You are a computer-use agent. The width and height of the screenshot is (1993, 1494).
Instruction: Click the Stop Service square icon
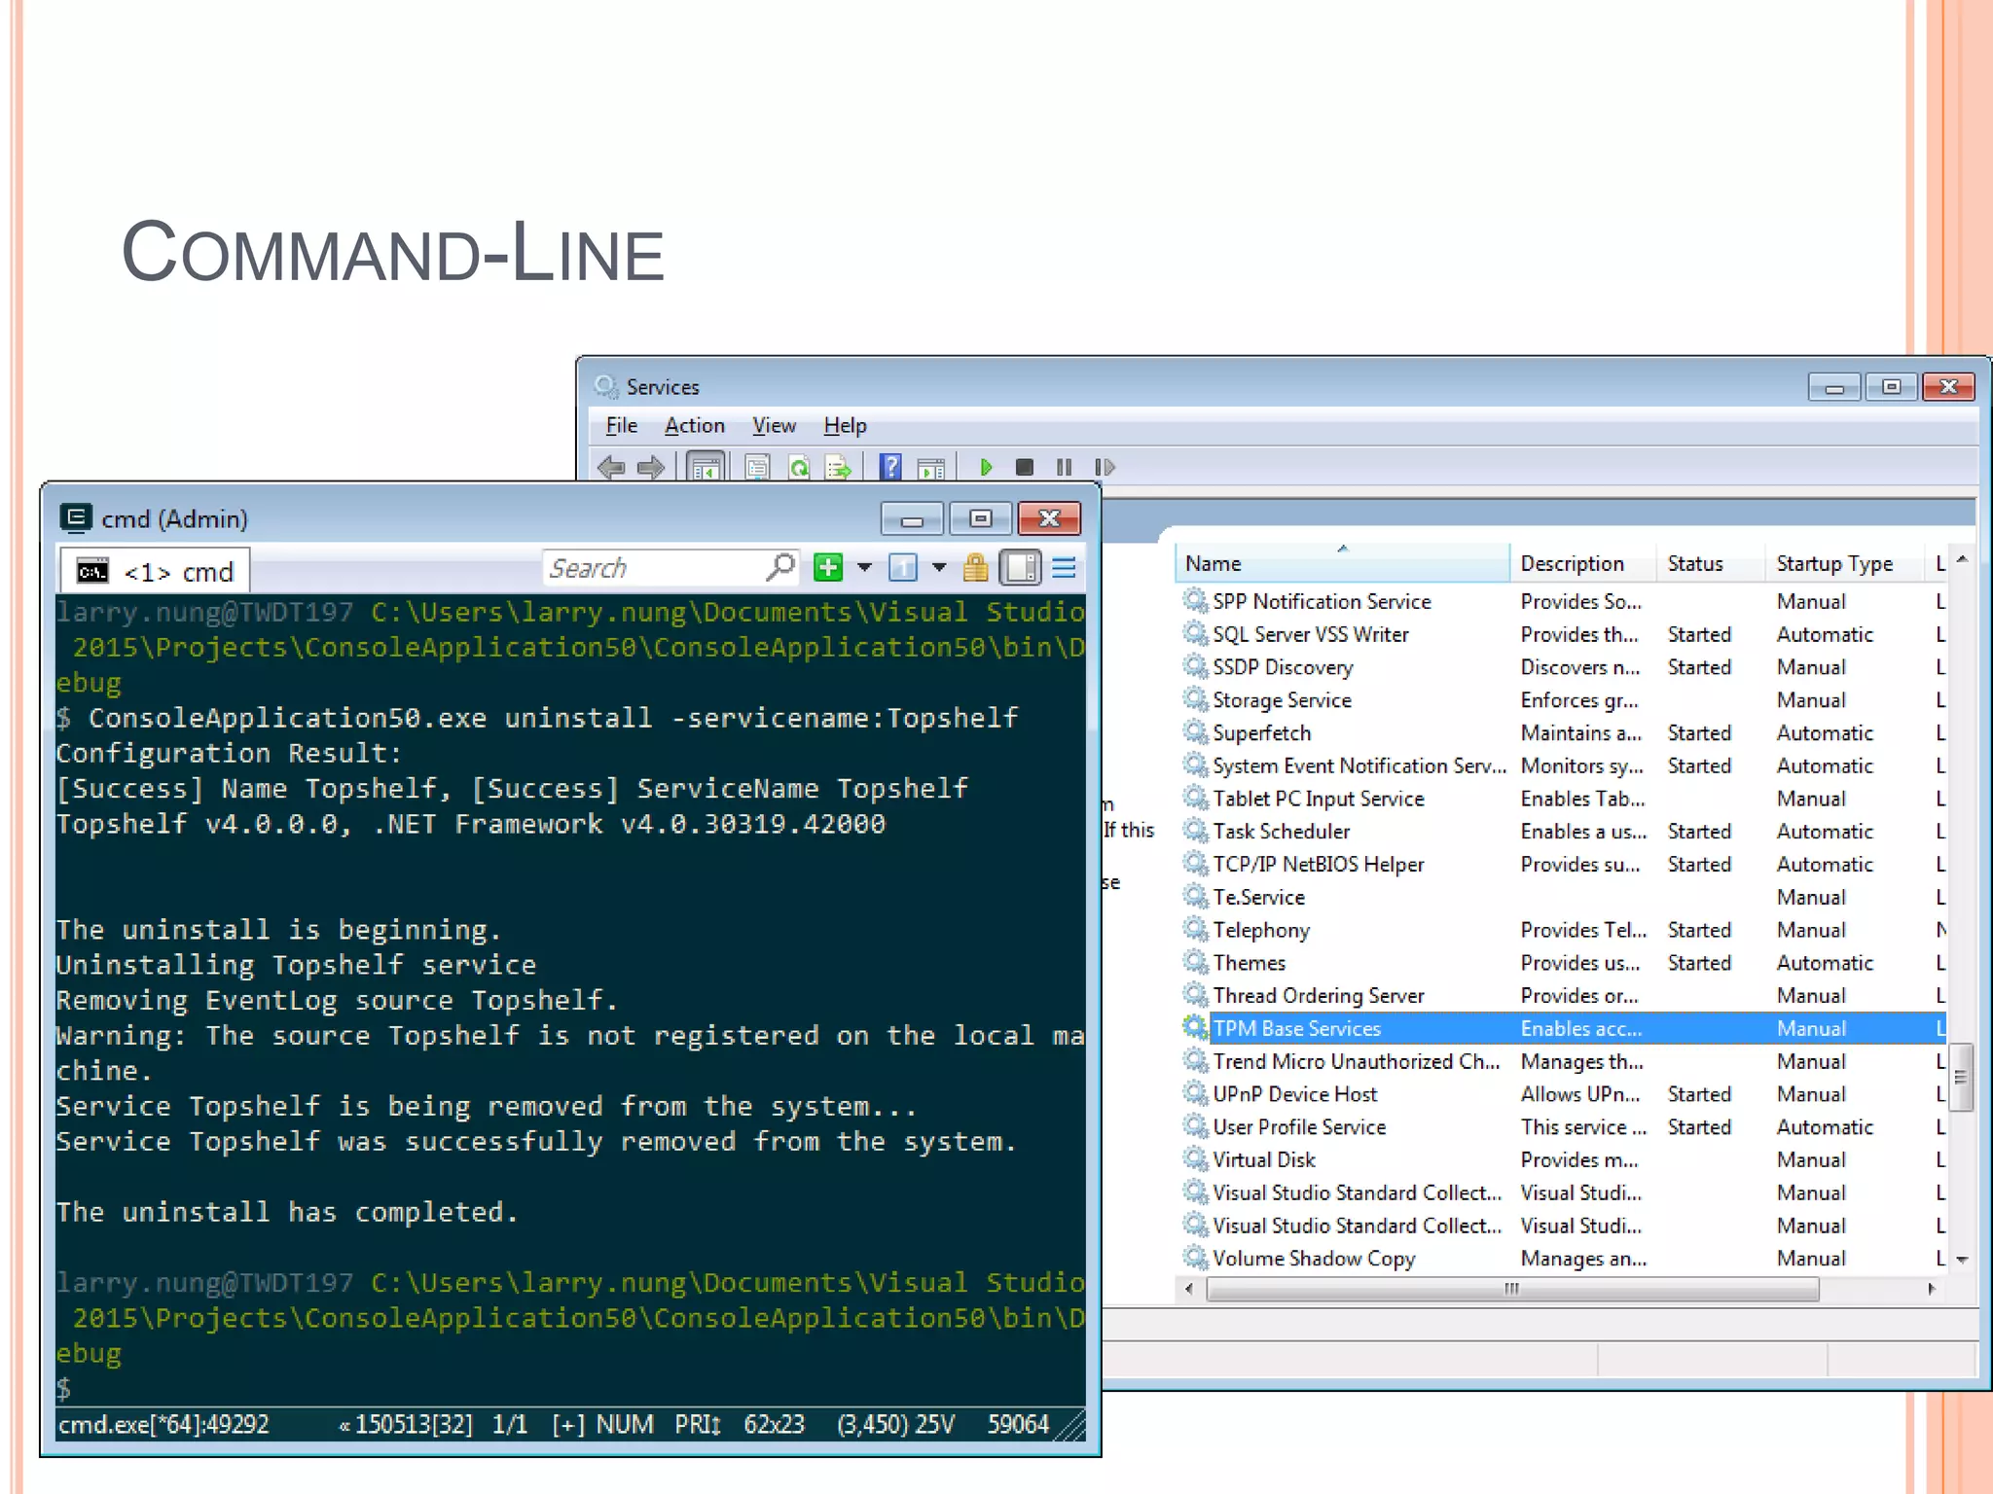[1024, 468]
